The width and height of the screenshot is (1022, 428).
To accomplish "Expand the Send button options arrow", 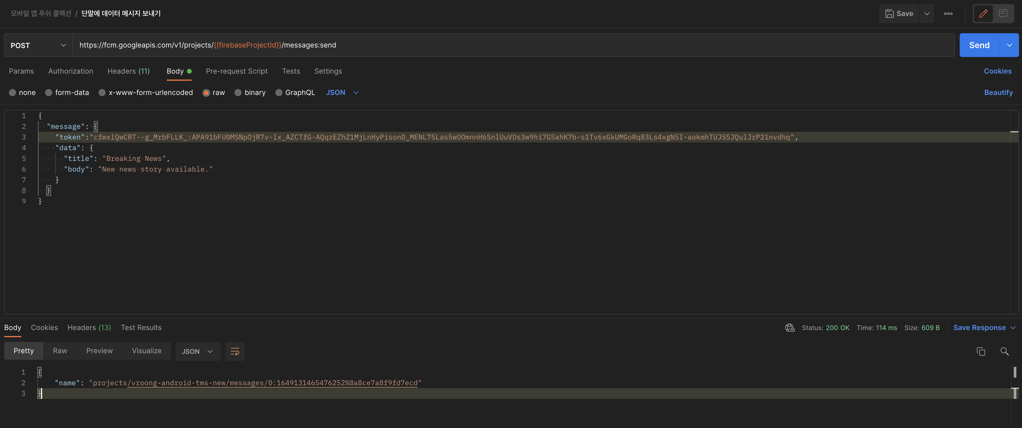I will click(x=1009, y=45).
